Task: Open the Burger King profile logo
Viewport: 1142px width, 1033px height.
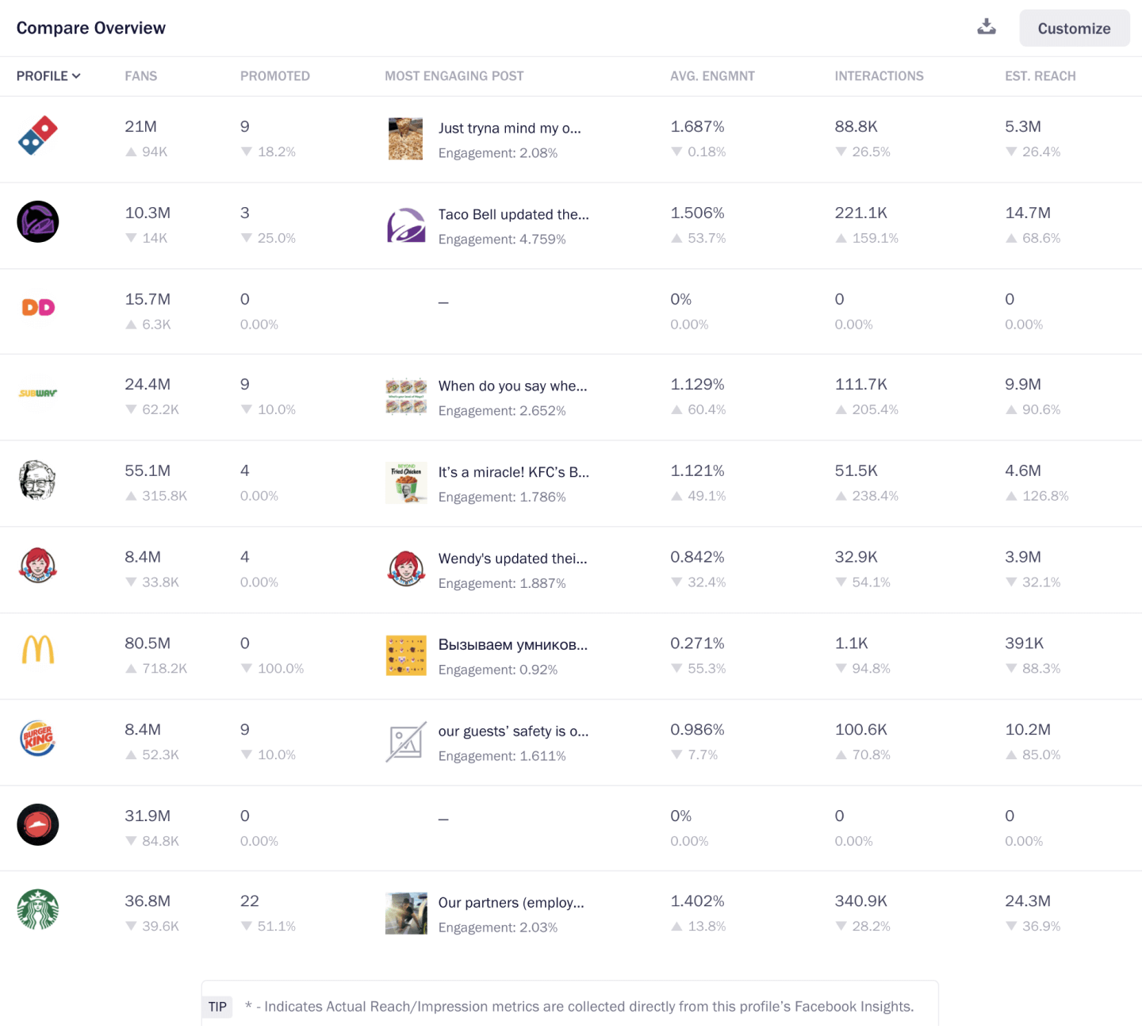Action: 38,738
